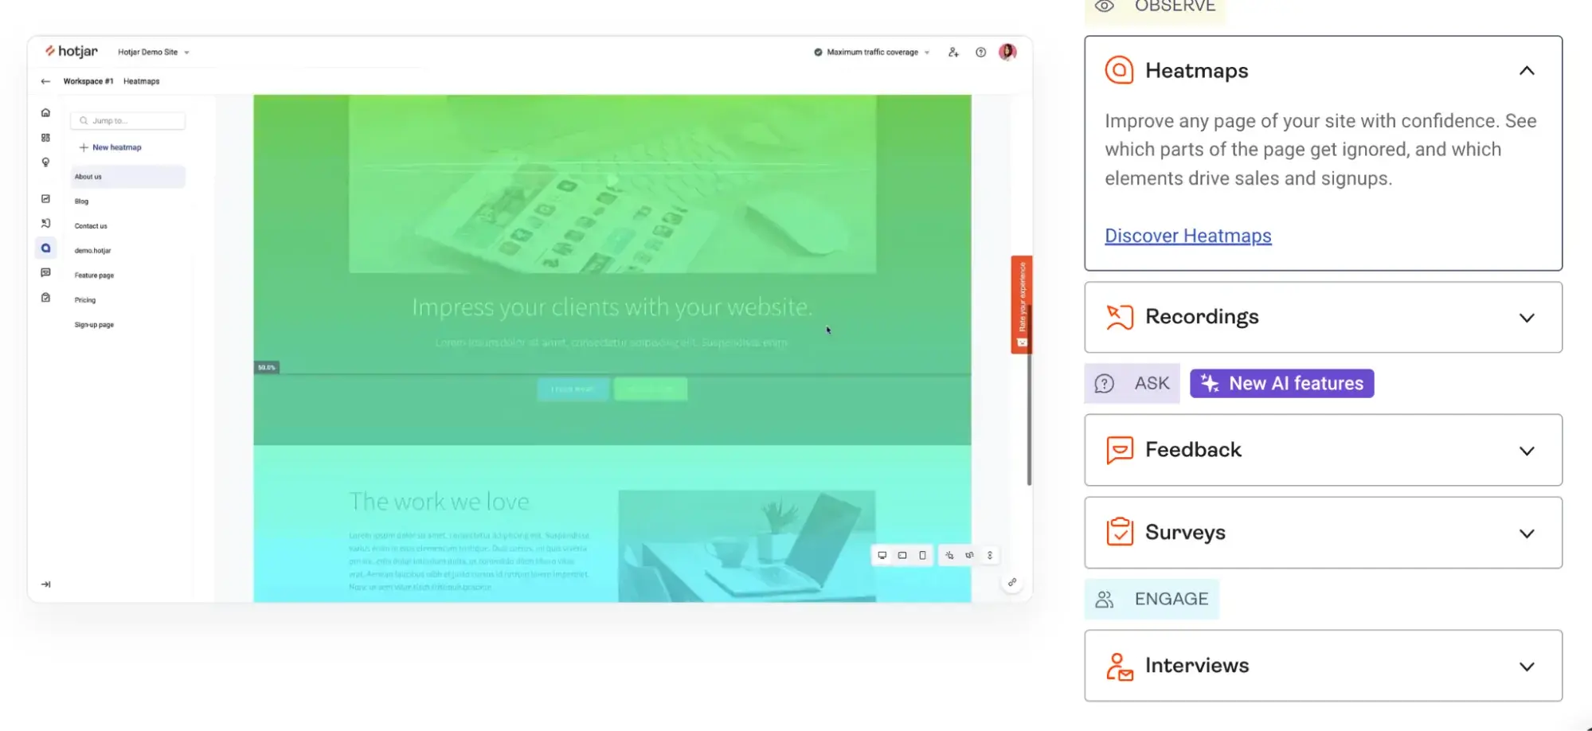This screenshot has height=731, width=1592.
Task: Click the New AI features badge
Action: 1281,384
